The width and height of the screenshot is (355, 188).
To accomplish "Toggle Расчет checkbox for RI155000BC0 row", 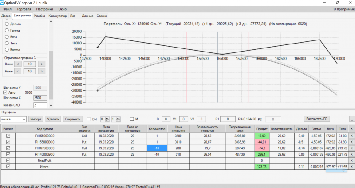I will (x=8, y=136).
